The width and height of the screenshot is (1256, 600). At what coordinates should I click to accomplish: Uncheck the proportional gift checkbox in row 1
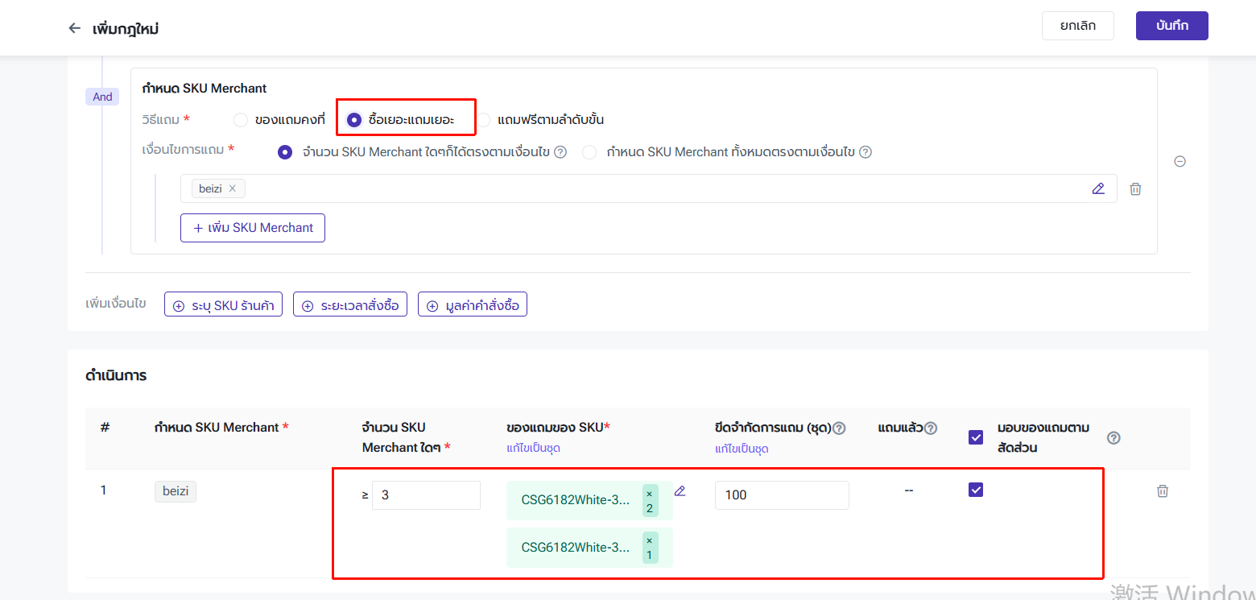[976, 490]
